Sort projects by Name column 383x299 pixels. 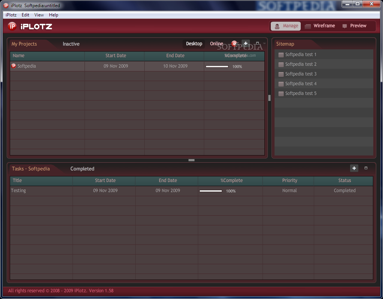(47, 56)
